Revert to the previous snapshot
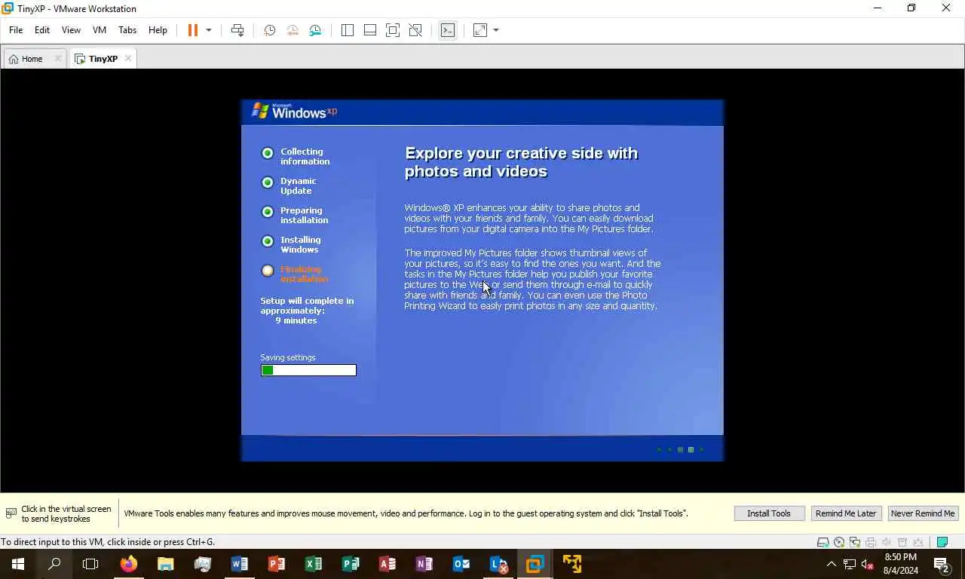This screenshot has height=579, width=965. coord(293,30)
